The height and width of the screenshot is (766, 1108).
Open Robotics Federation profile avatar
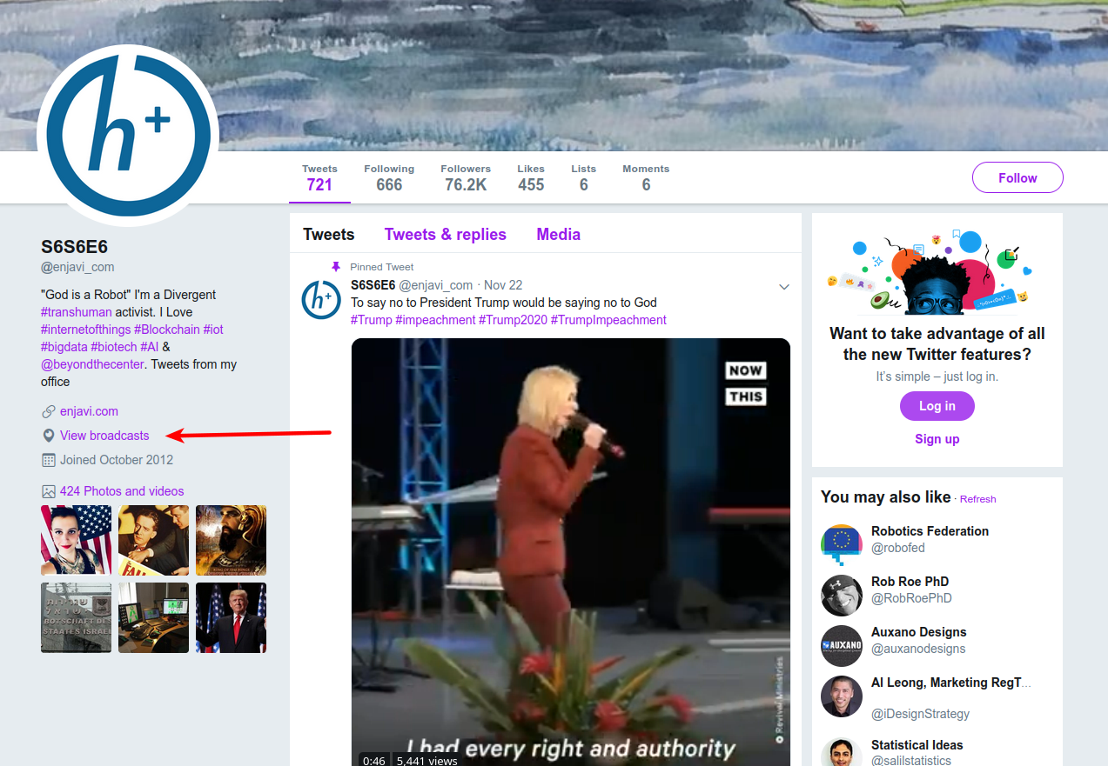841,545
